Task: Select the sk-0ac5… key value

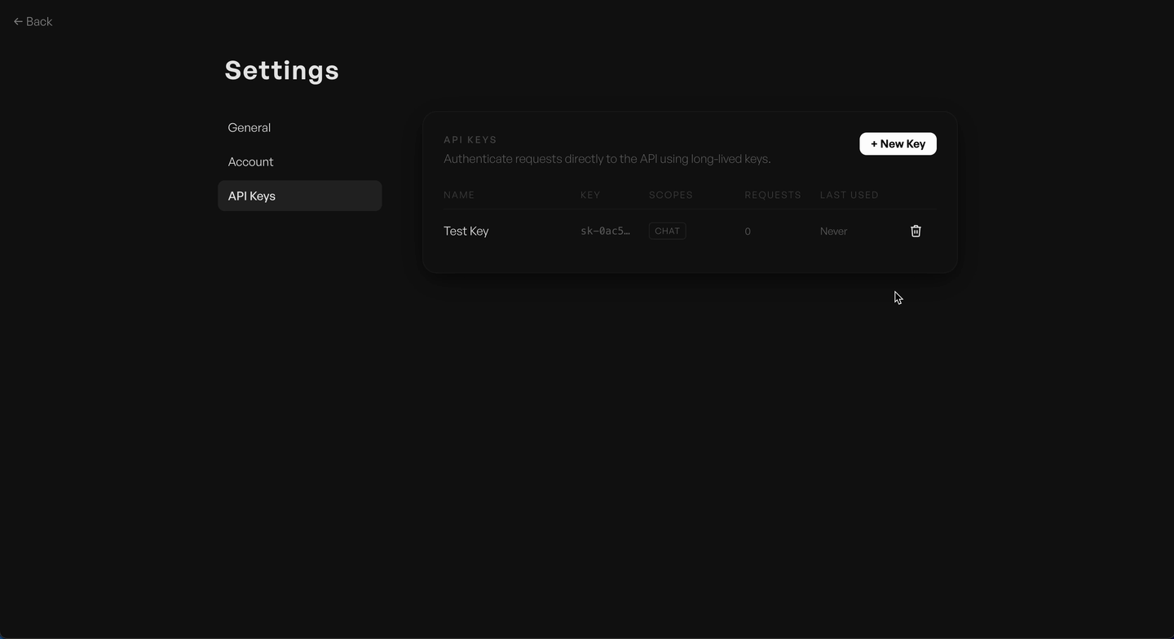Action: [605, 231]
